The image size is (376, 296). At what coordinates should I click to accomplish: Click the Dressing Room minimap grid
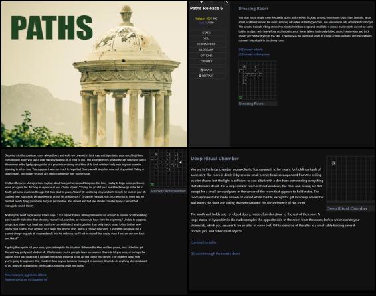(258, 80)
